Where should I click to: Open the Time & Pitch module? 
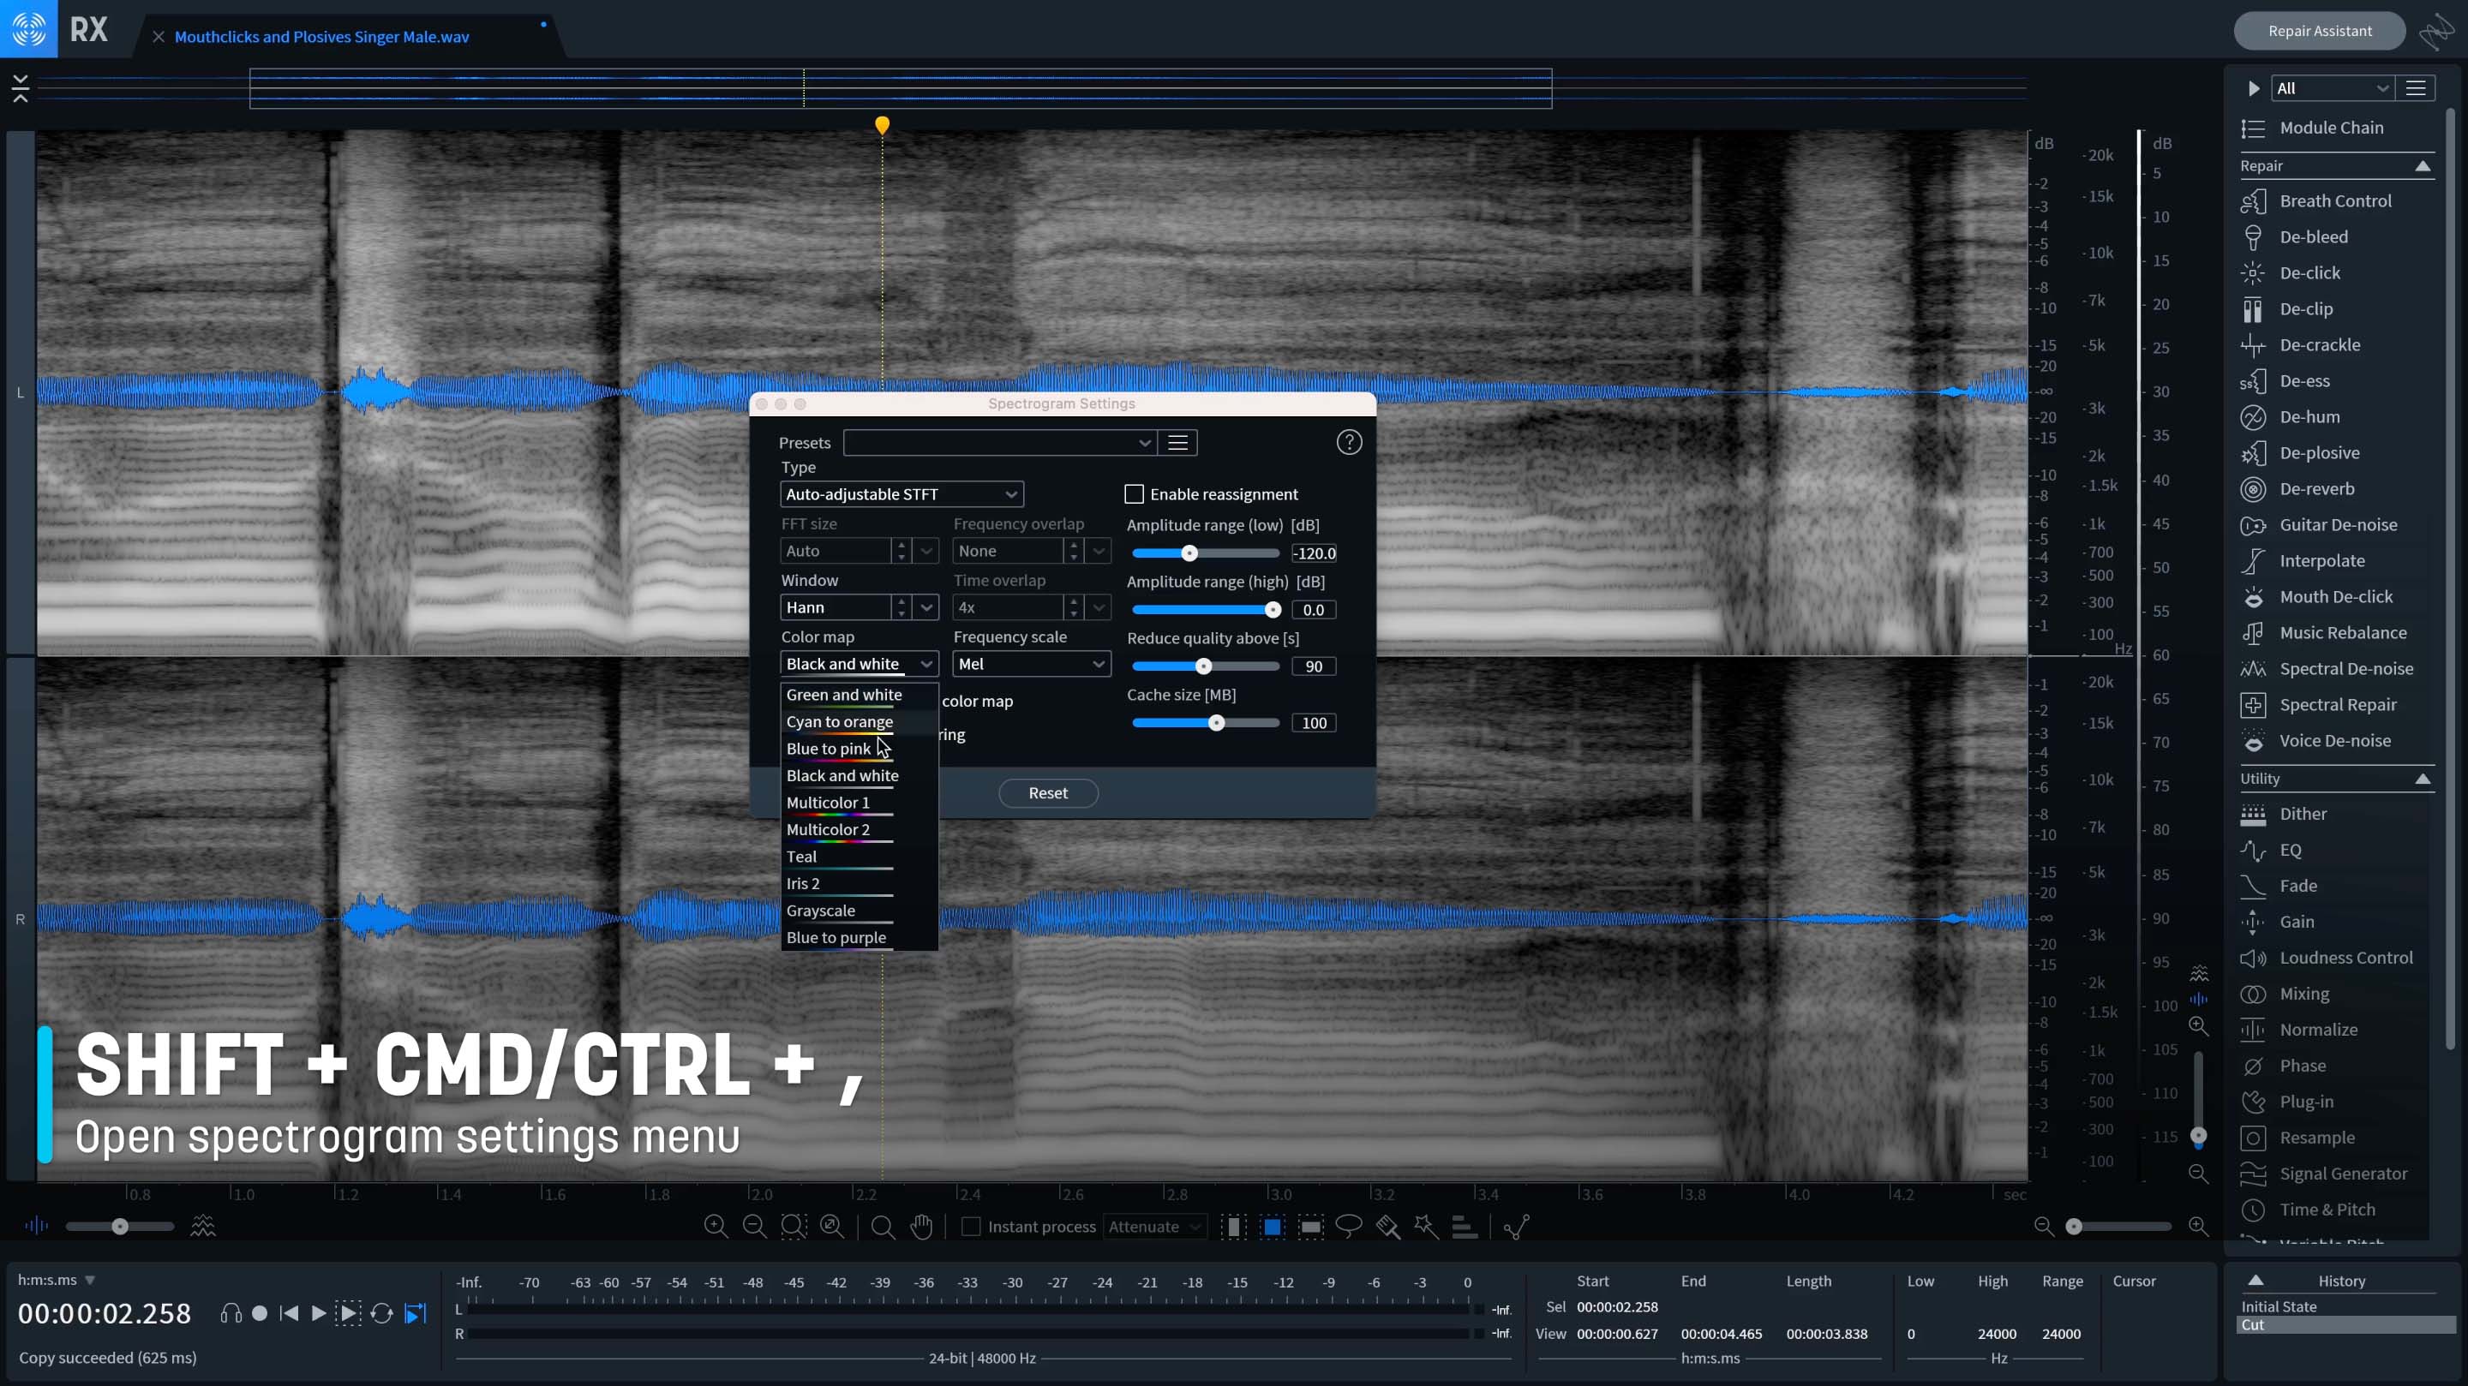tap(2327, 1210)
